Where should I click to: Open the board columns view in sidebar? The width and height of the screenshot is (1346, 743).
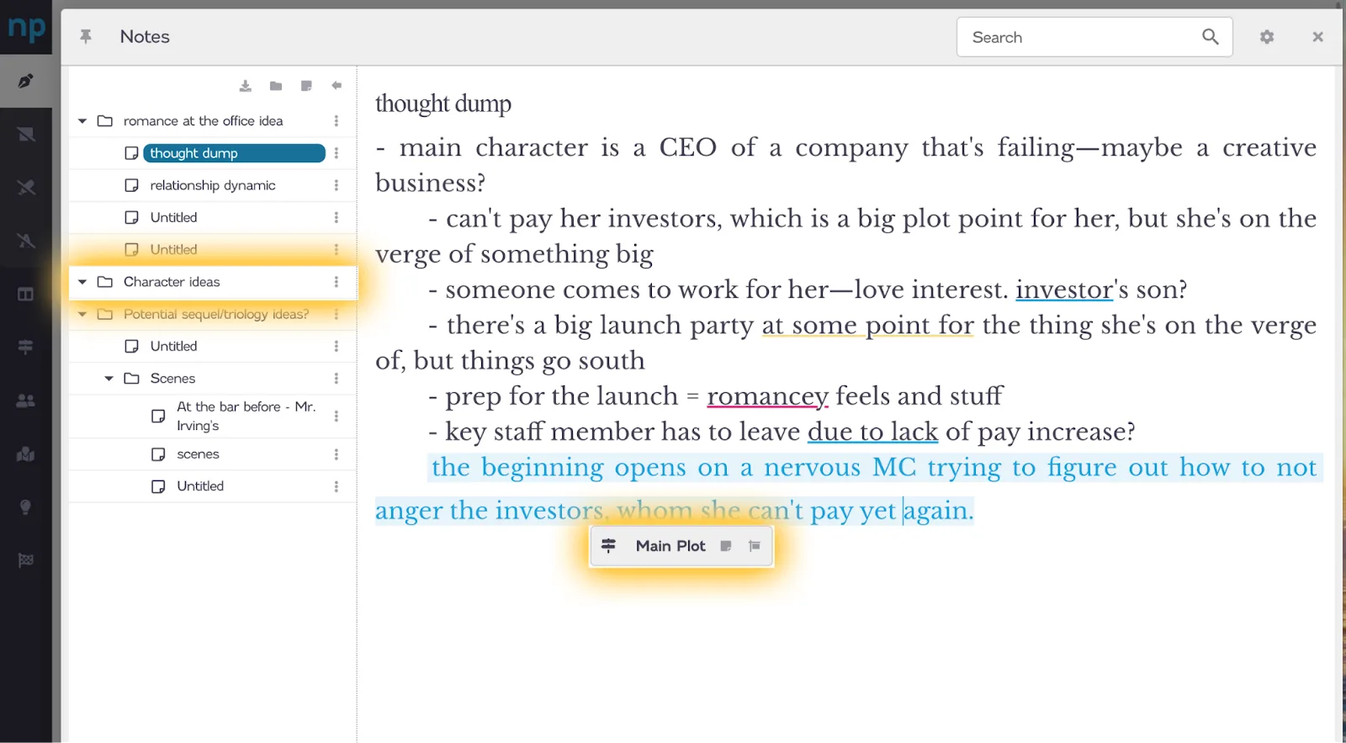25,294
